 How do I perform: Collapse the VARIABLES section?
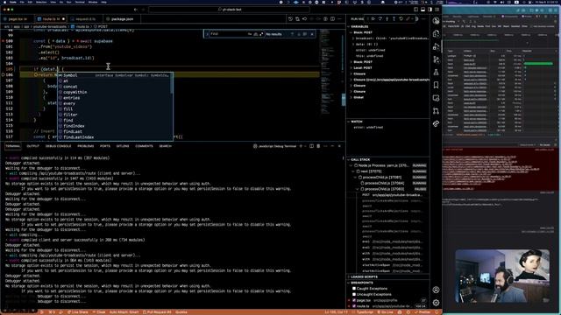(x=360, y=27)
